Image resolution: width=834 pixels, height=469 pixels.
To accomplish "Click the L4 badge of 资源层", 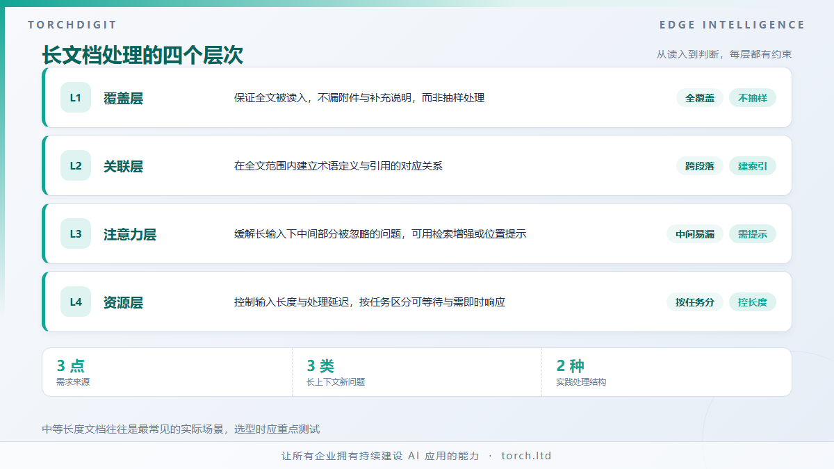I will pyautogui.click(x=76, y=302).
